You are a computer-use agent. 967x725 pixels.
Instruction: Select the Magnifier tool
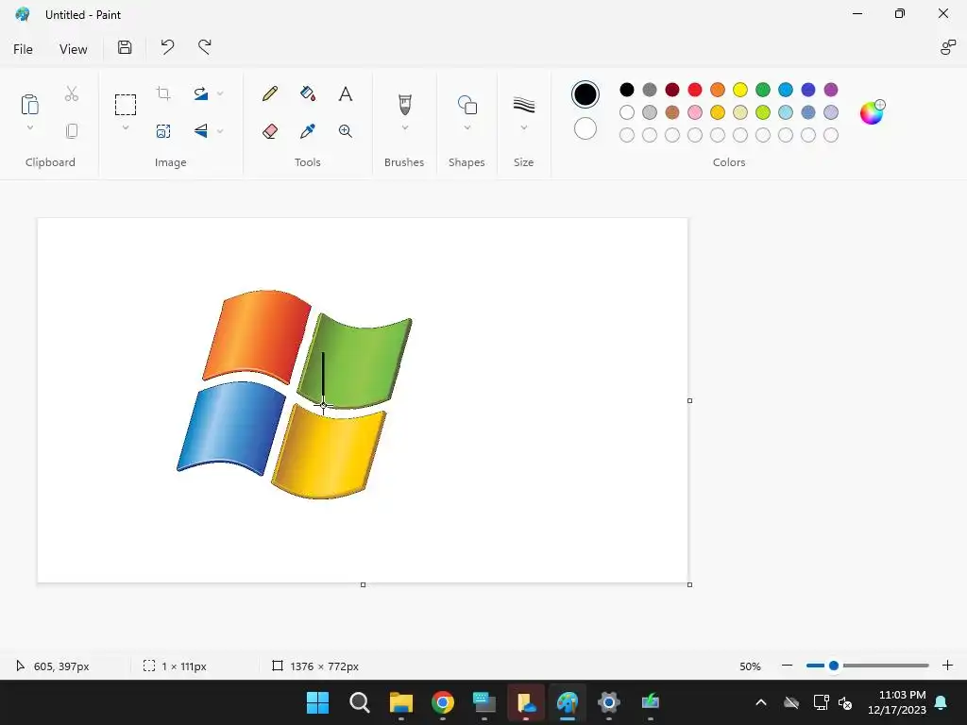(346, 130)
